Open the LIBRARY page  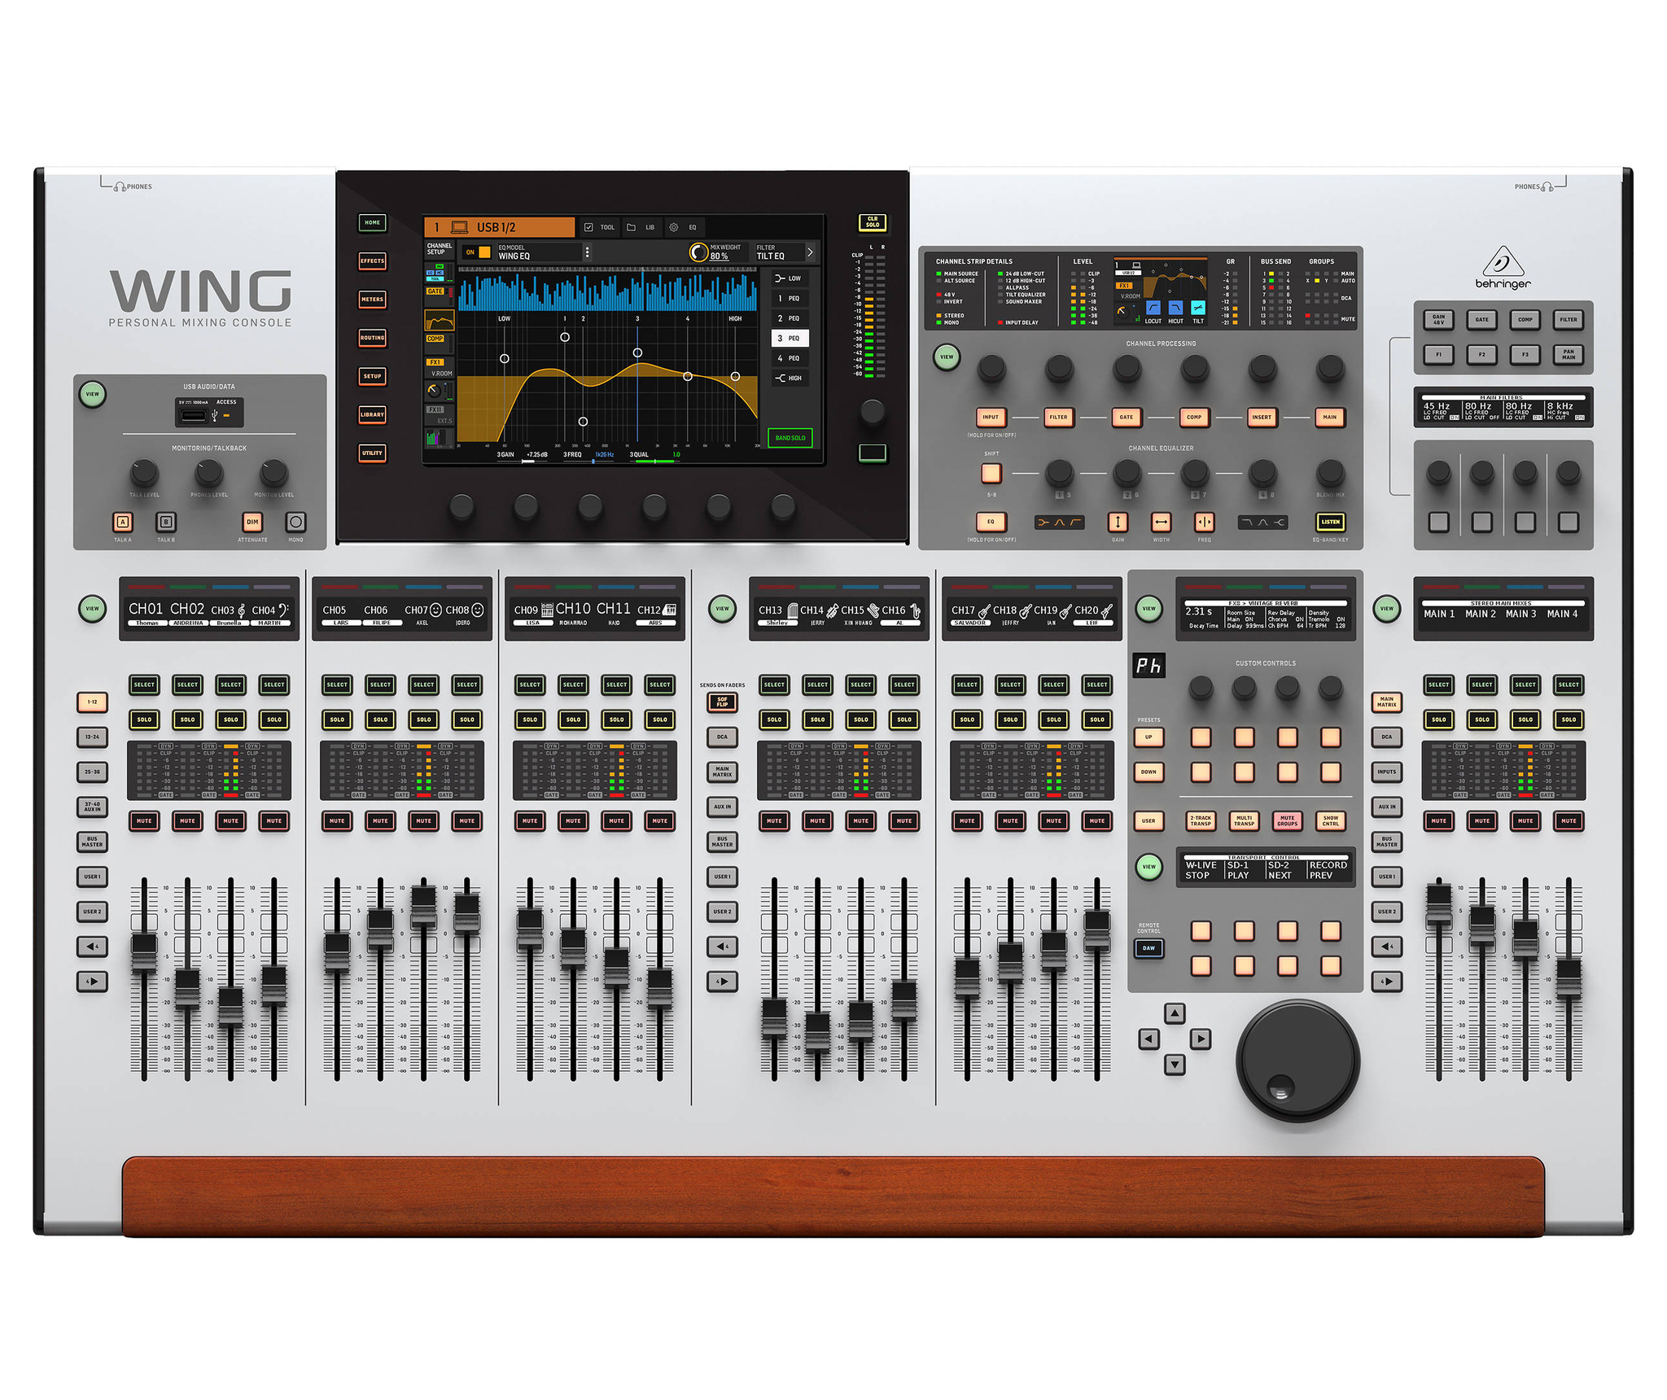(x=372, y=414)
